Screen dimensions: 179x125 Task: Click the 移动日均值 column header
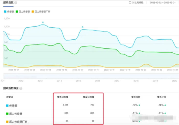[89, 97]
